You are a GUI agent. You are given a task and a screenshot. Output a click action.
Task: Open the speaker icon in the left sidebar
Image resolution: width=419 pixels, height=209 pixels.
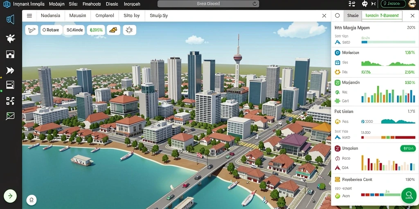pos(10,20)
